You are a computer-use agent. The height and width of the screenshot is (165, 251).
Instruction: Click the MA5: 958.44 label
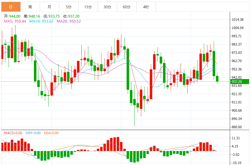[x=15, y=21]
